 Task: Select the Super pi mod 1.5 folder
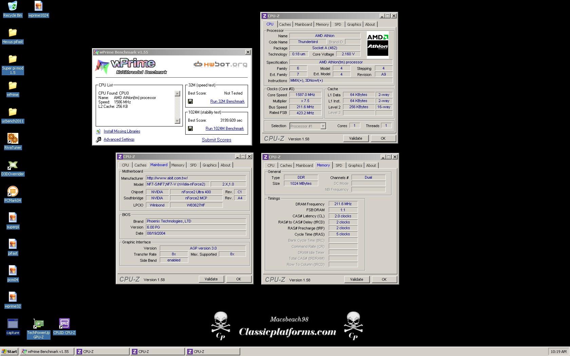[x=13, y=59]
